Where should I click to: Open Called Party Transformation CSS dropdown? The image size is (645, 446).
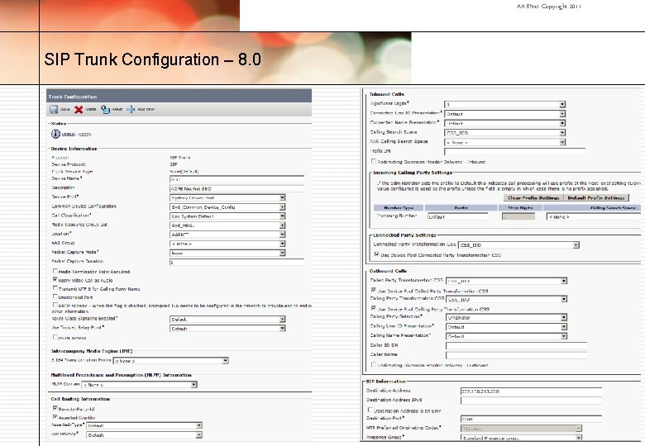[507, 281]
